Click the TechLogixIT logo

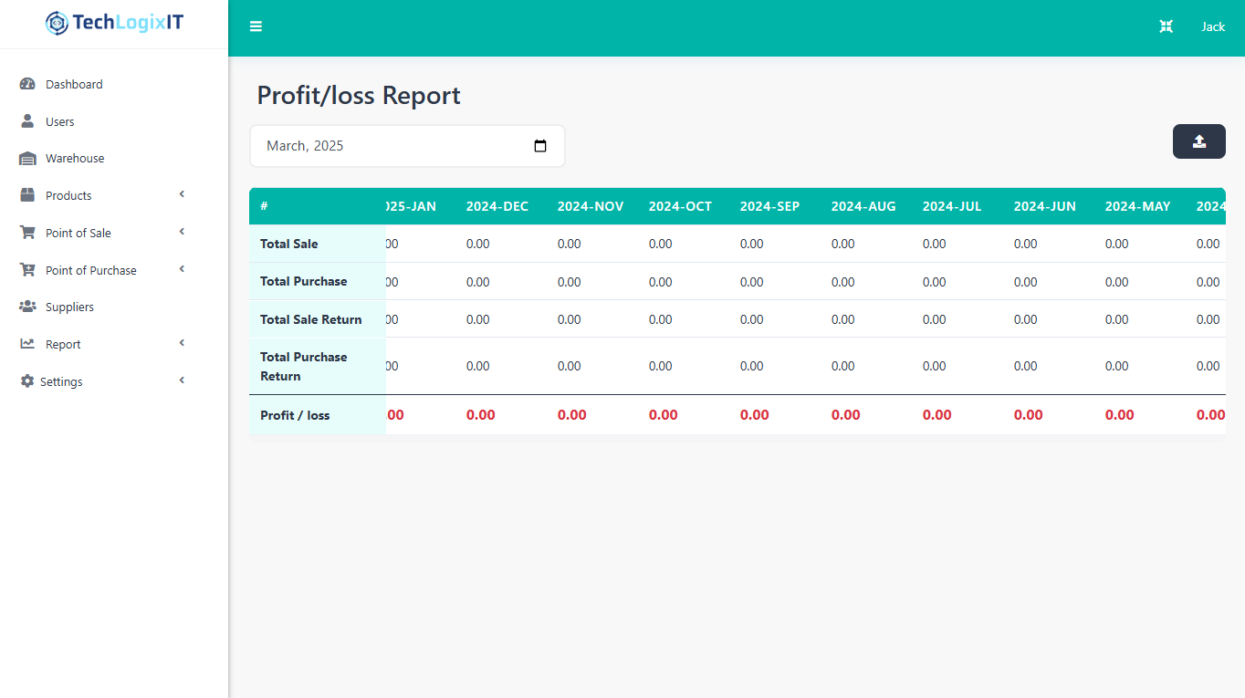pos(114,23)
